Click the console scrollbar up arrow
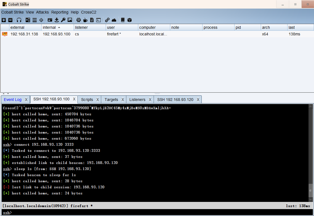Image resolution: width=314 pixels, height=216 pixels. (x=311, y=106)
